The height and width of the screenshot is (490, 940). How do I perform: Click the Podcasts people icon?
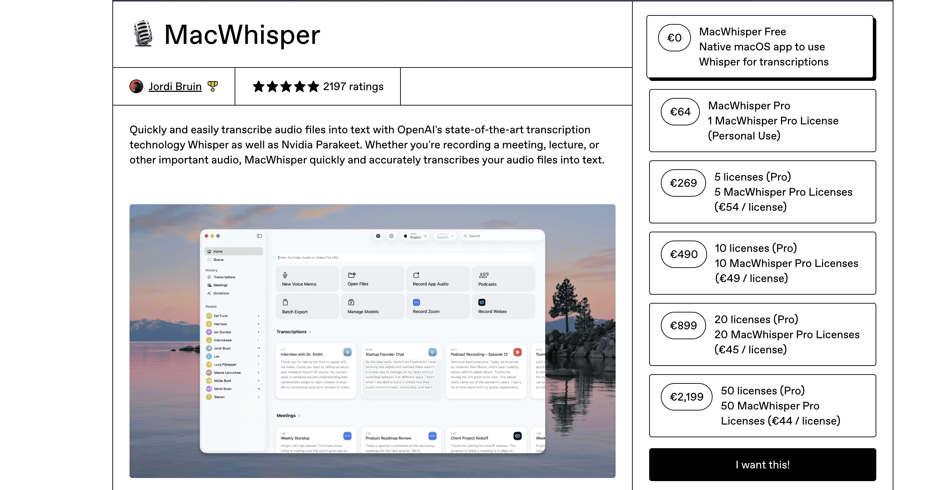[483, 275]
